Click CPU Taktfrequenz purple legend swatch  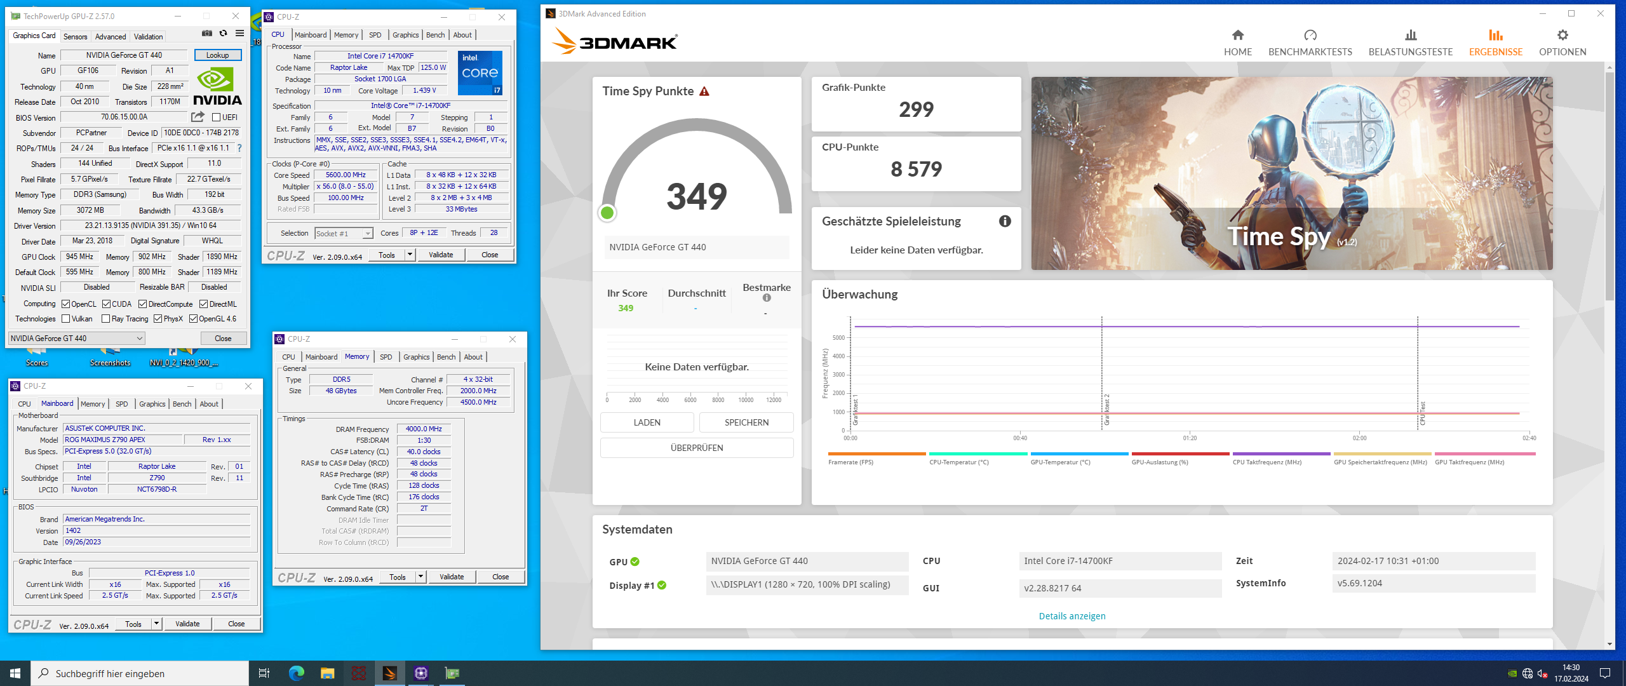click(x=1281, y=454)
